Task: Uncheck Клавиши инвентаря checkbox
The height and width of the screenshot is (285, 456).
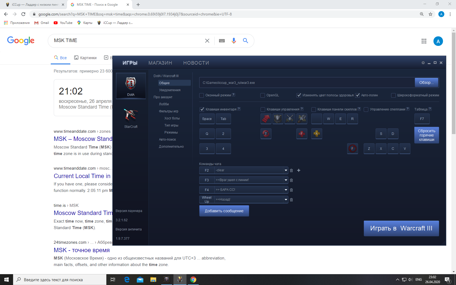Action: [x=202, y=109]
